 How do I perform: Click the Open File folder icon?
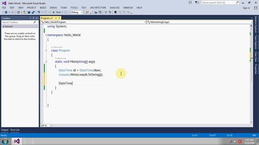click(x=25, y=12)
